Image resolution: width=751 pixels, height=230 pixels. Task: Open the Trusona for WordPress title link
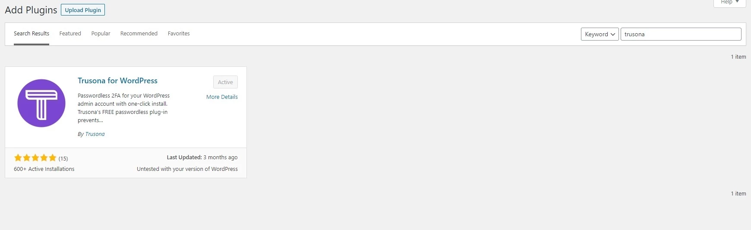(117, 81)
